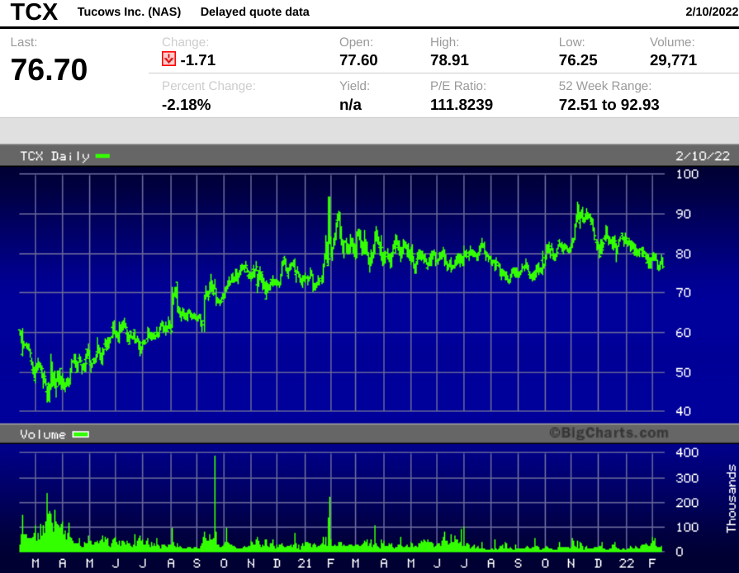Click the 70 price axis label
The height and width of the screenshot is (573, 739).
coord(684,292)
